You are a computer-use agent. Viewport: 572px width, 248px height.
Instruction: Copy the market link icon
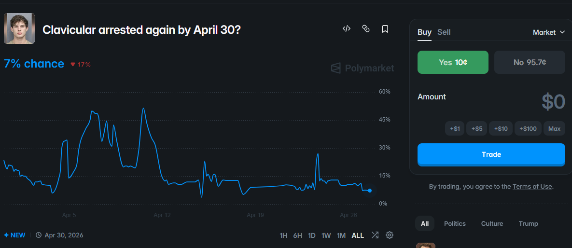coord(366,29)
